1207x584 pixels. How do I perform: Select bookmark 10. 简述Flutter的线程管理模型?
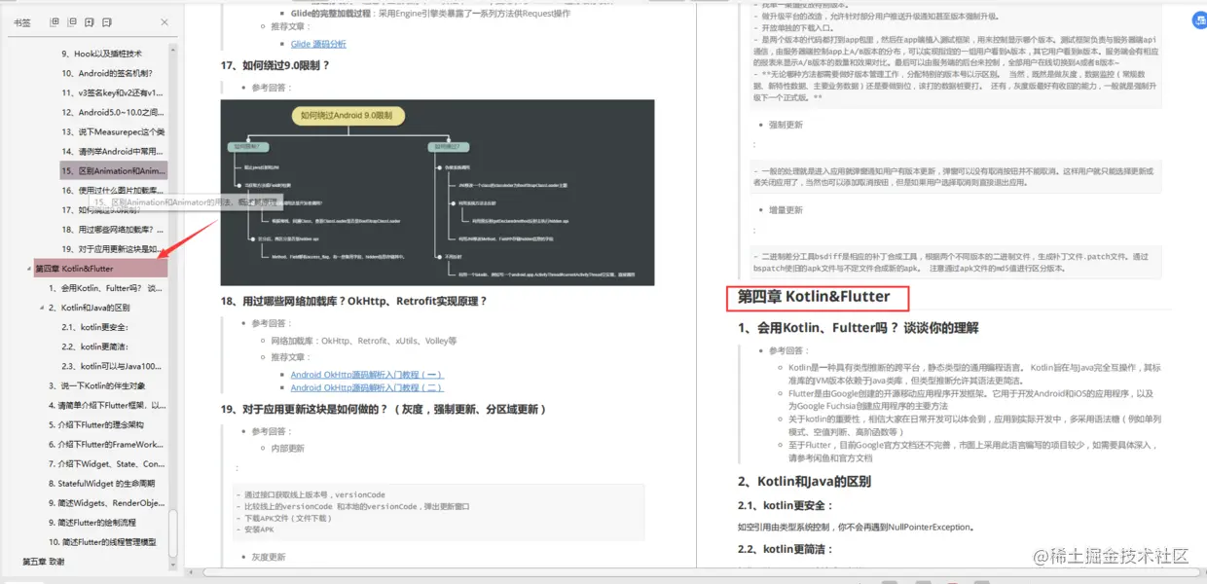pyautogui.click(x=102, y=542)
